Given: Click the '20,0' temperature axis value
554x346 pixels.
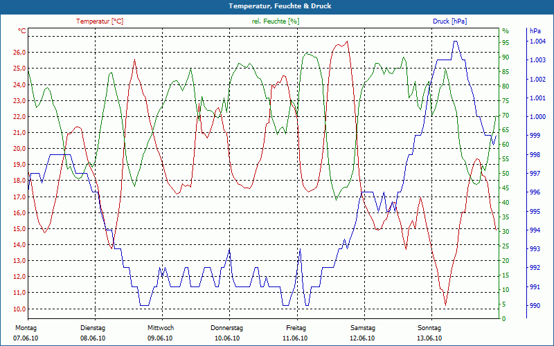Looking at the screenshot, I should pos(19,148).
